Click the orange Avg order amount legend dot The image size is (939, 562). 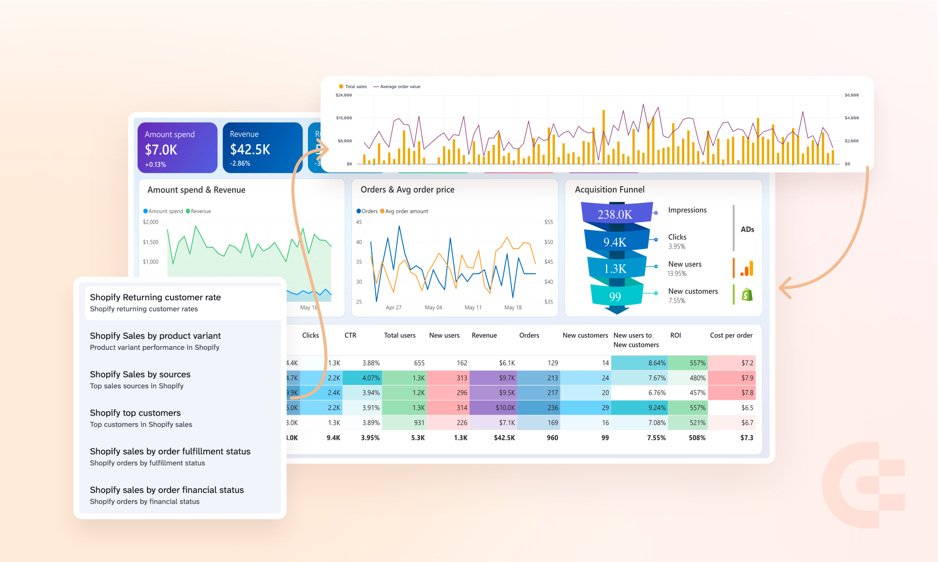click(382, 211)
